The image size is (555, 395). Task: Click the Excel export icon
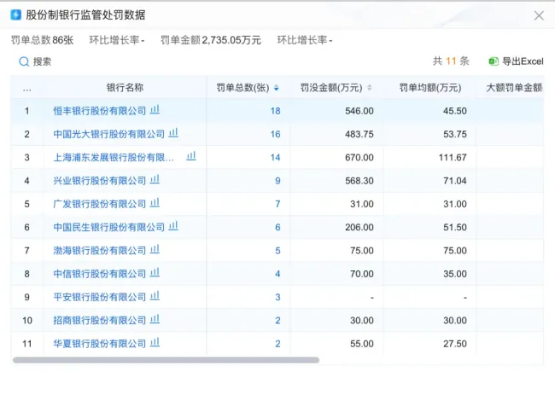[494, 61]
